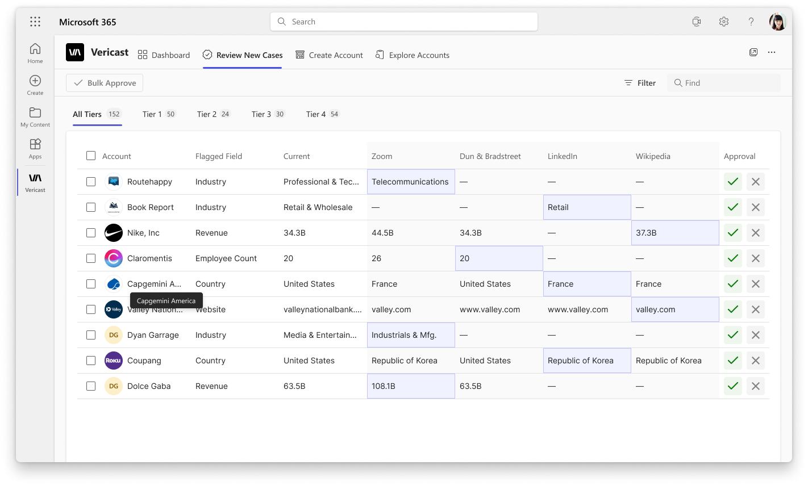
Task: Check the Capgemini row checkbox
Action: (x=91, y=284)
